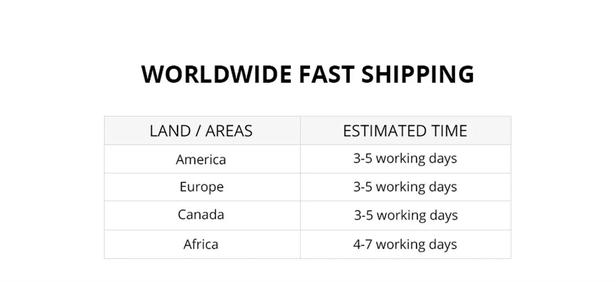The image size is (616, 282).
Task: Select the word AREAS in the table header
Action: pos(229,131)
